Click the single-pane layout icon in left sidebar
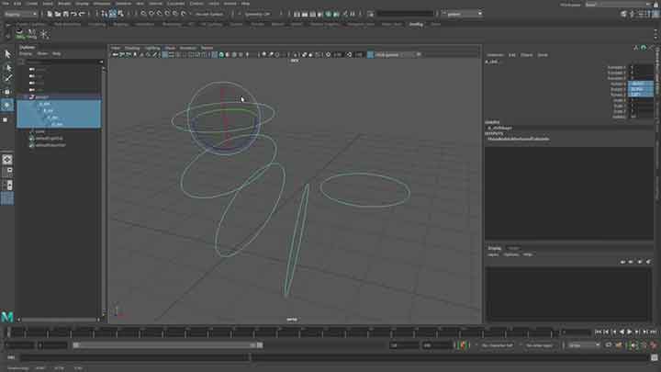The width and height of the screenshot is (661, 372). coord(7,160)
